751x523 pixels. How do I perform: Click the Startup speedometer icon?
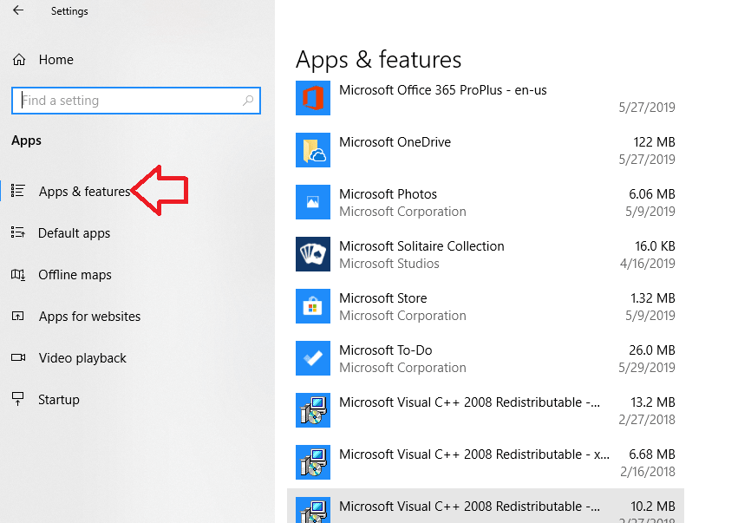19,400
